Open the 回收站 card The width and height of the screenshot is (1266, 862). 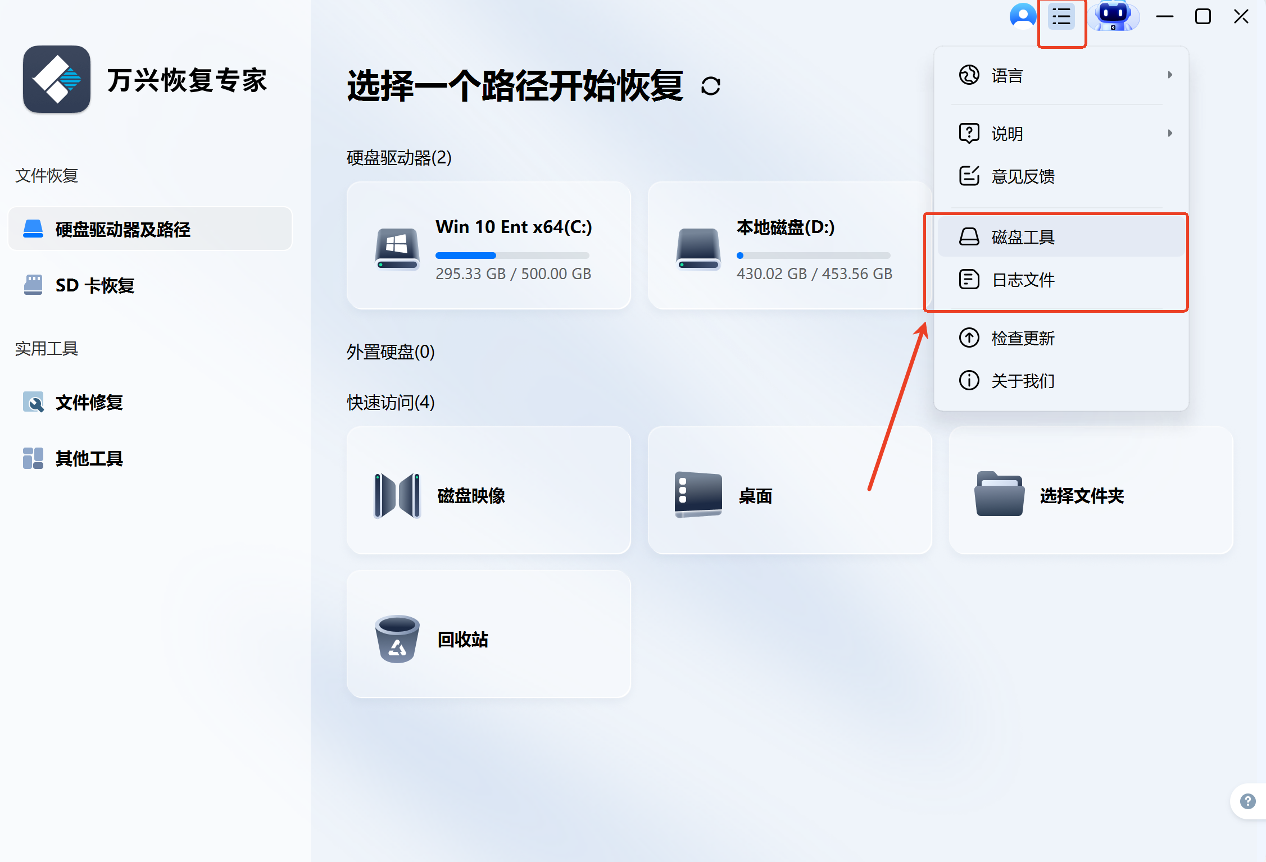(x=489, y=634)
